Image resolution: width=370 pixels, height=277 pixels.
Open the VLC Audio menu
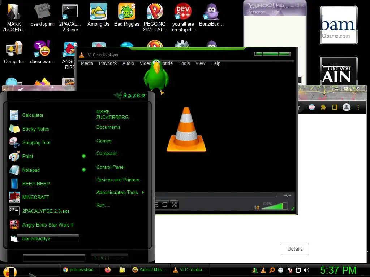coord(128,63)
